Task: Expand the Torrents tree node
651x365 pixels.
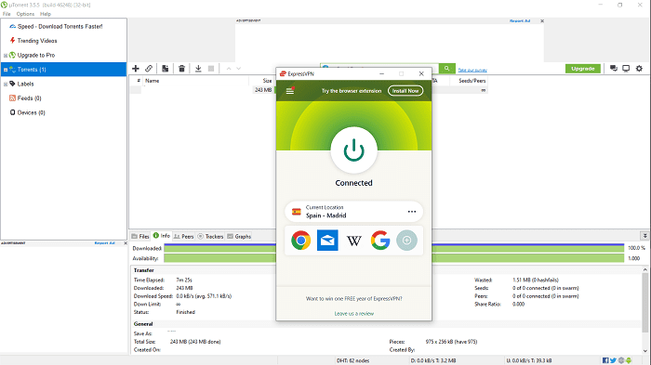Action: pyautogui.click(x=6, y=70)
